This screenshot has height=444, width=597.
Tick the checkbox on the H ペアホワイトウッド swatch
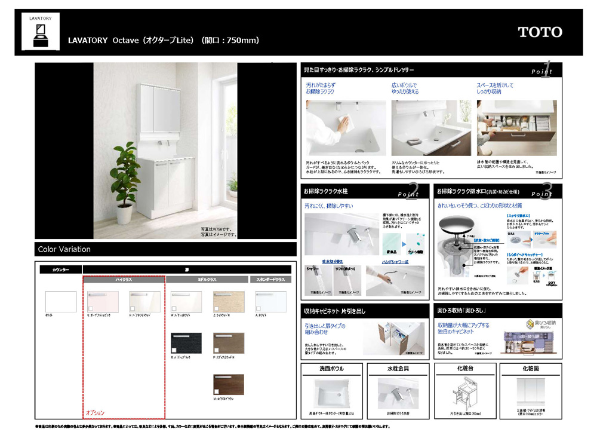click(x=132, y=308)
